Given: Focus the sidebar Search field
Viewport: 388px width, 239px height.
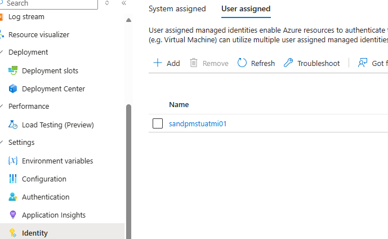Looking at the screenshot, I should pyautogui.click(x=49, y=3).
